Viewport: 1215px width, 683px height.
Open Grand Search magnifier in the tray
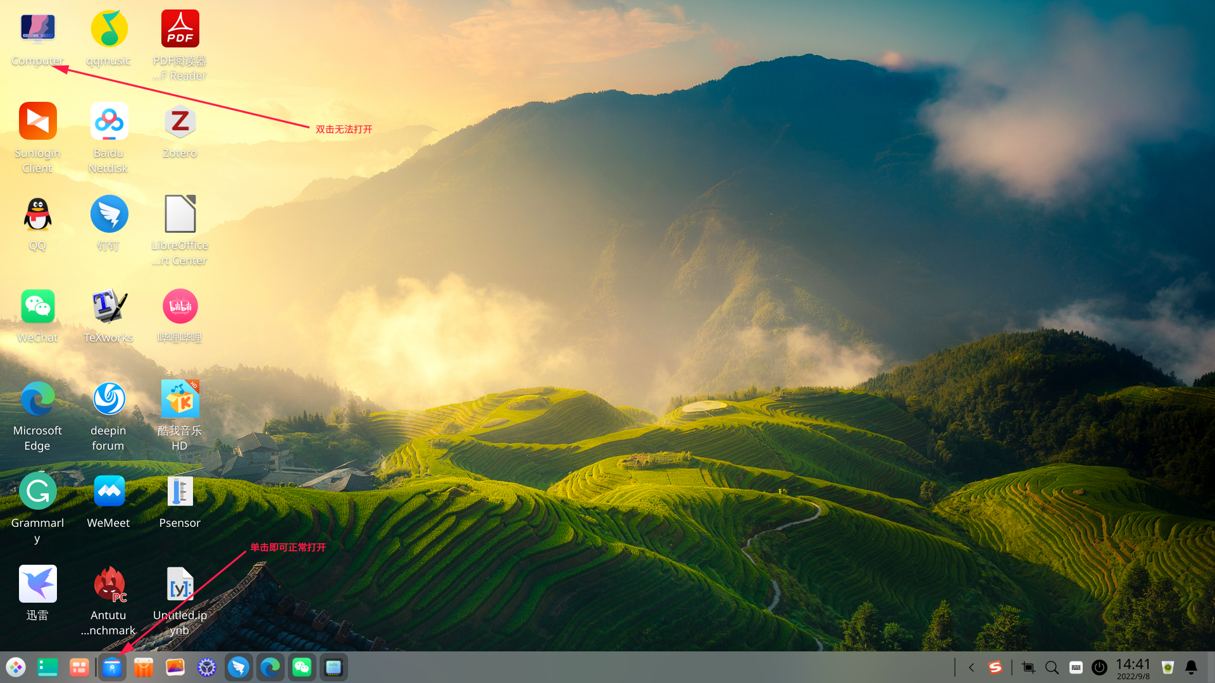[1052, 667]
